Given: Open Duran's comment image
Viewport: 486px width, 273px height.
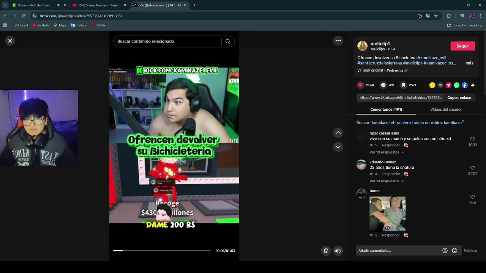Looking at the screenshot, I should pyautogui.click(x=387, y=214).
